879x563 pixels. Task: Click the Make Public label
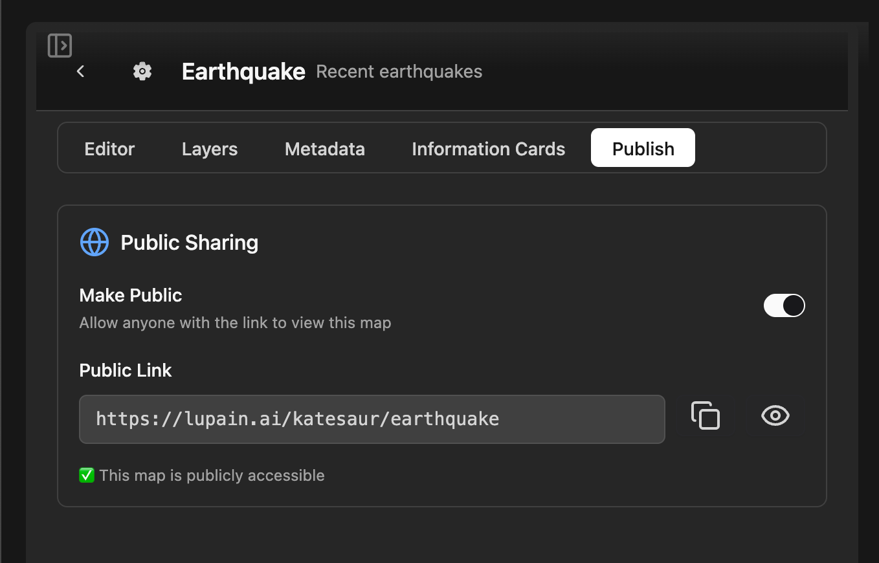(131, 295)
